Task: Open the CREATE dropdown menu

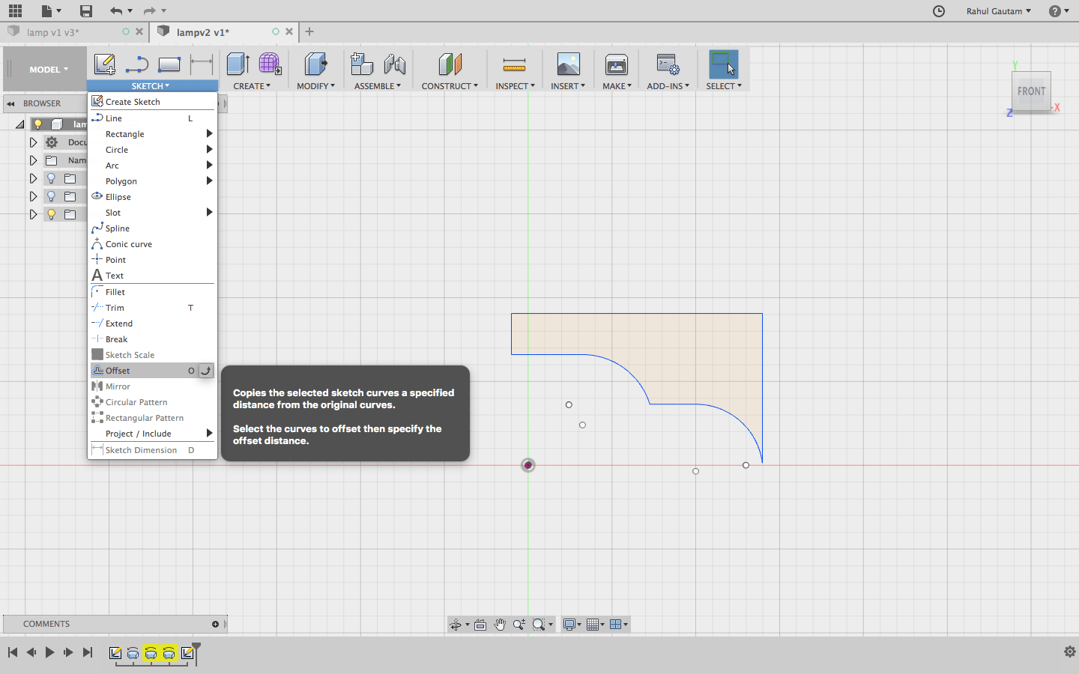Action: click(x=252, y=86)
